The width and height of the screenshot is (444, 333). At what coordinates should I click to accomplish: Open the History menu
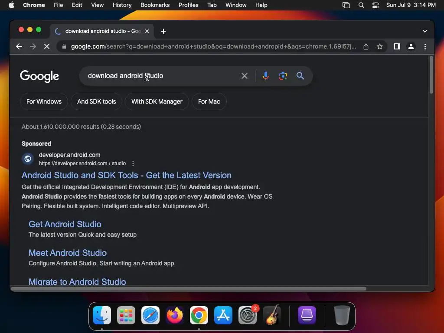[122, 5]
